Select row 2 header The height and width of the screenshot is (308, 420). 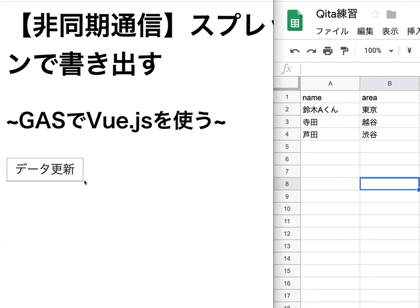tap(287, 110)
